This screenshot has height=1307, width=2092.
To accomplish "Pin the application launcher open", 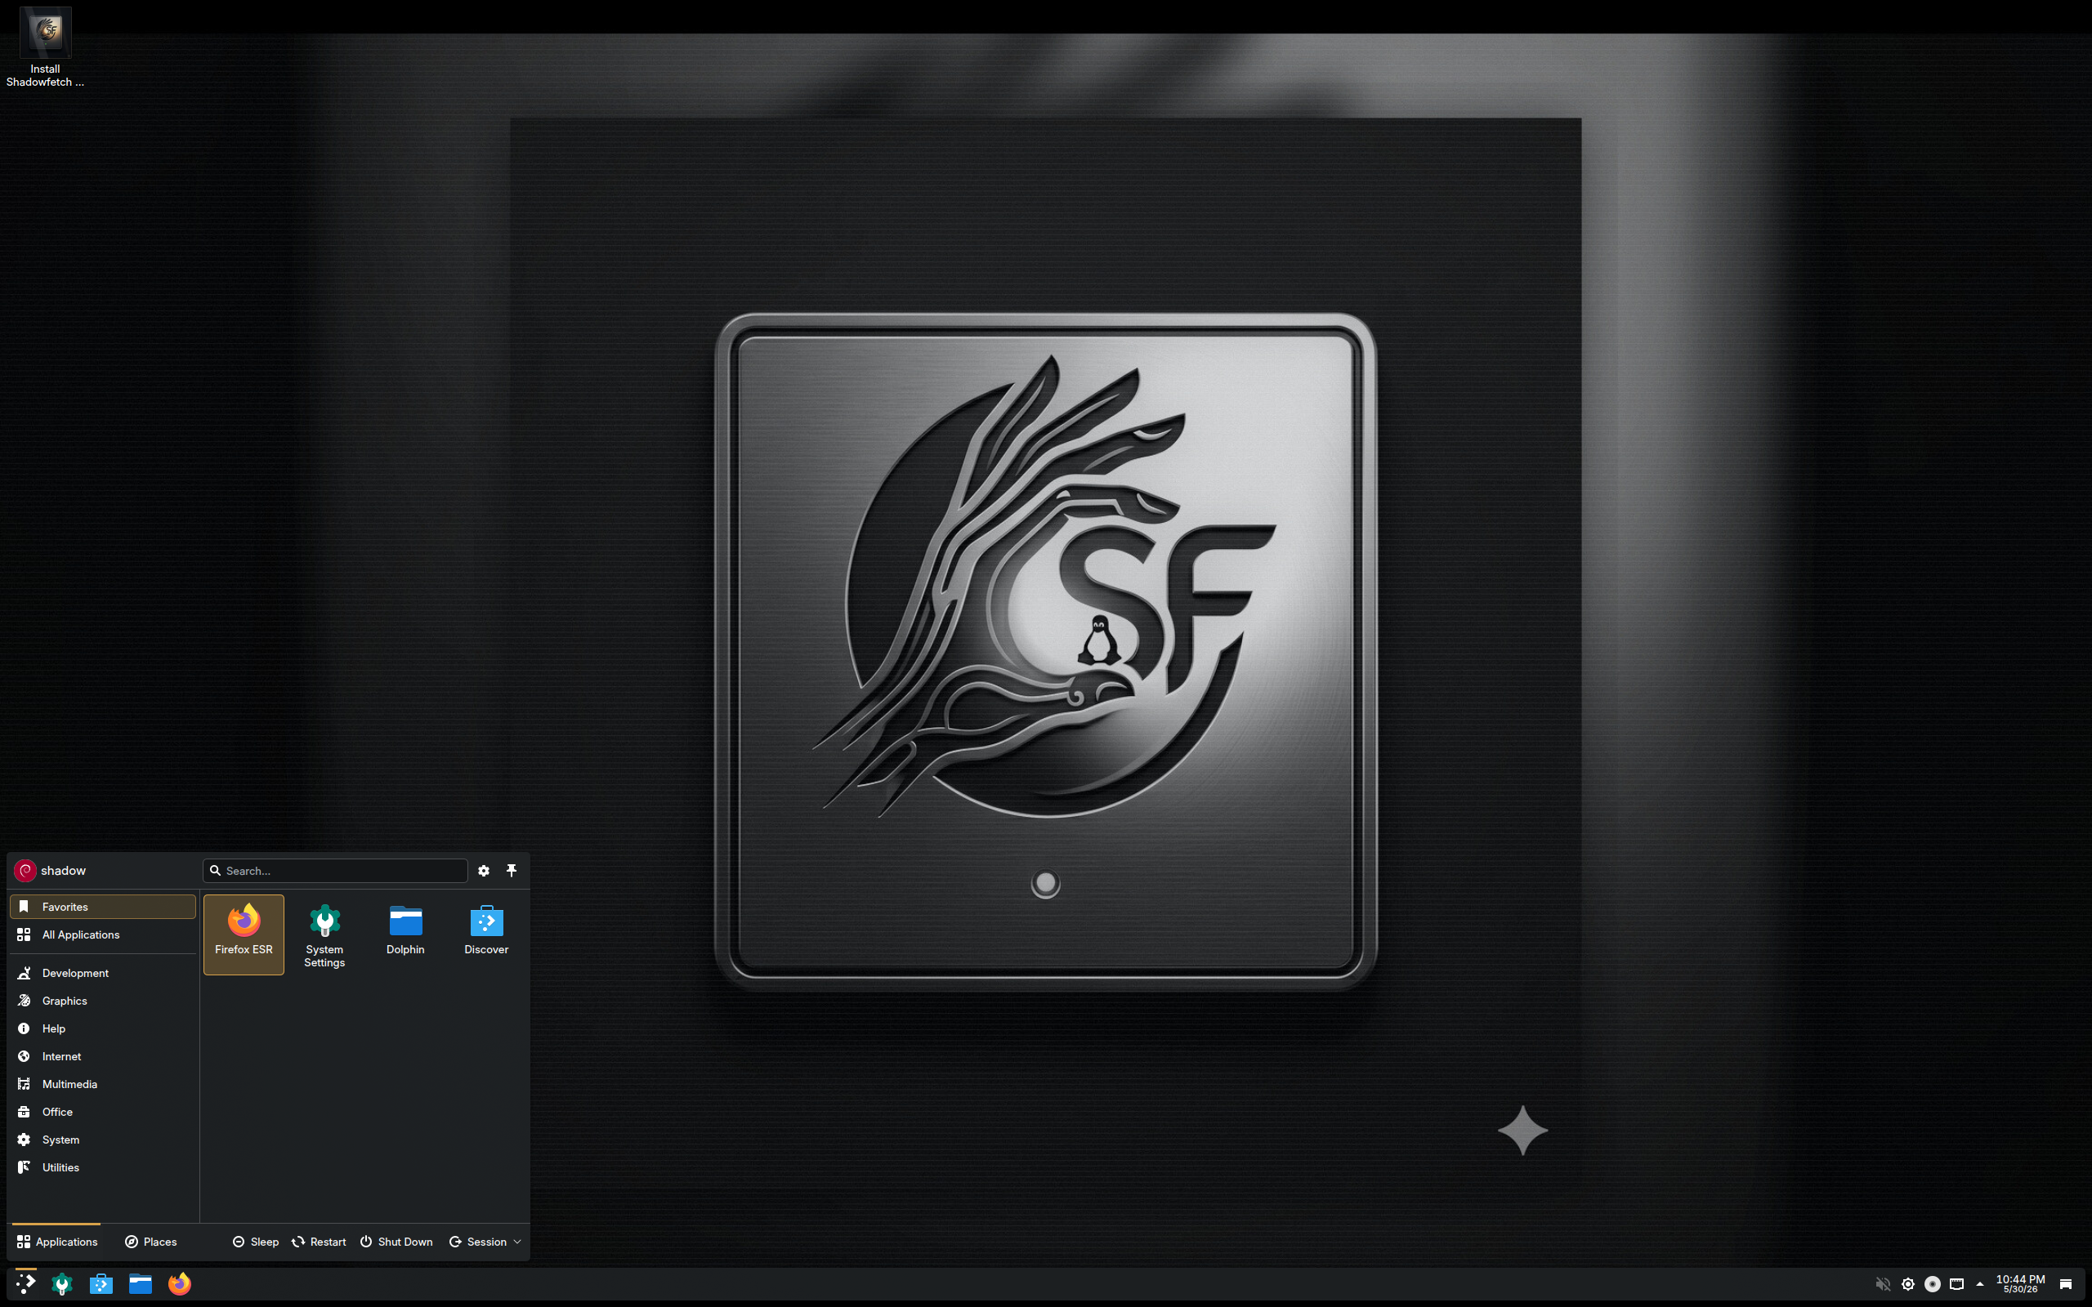I will point(512,871).
